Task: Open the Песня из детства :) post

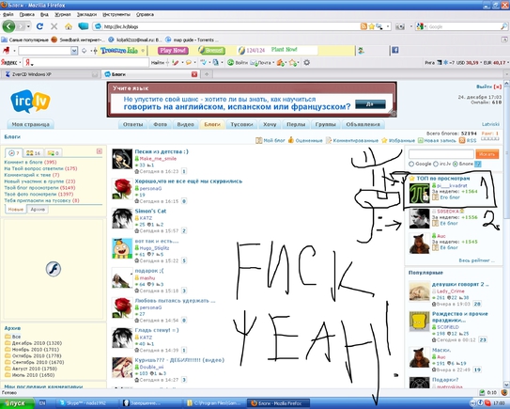Action: 162,151
